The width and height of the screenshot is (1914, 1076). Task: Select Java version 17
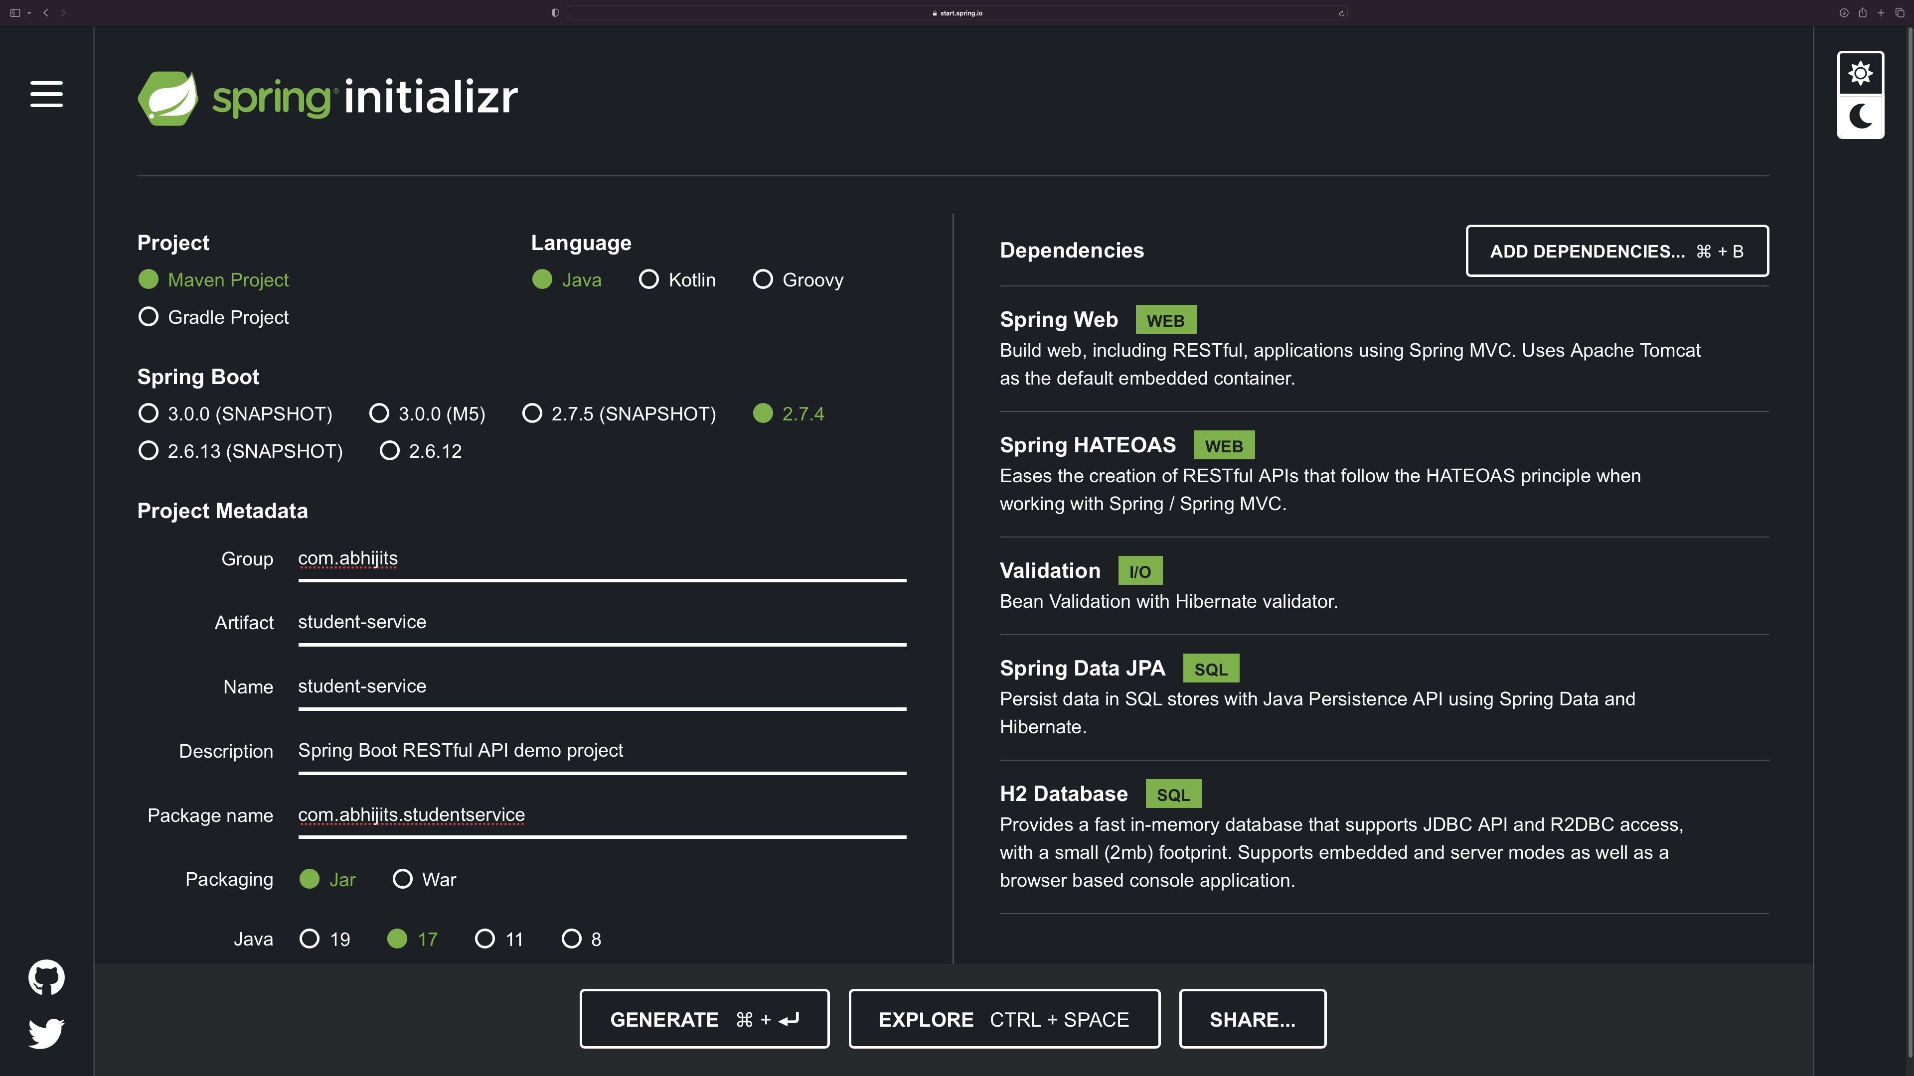(x=412, y=940)
